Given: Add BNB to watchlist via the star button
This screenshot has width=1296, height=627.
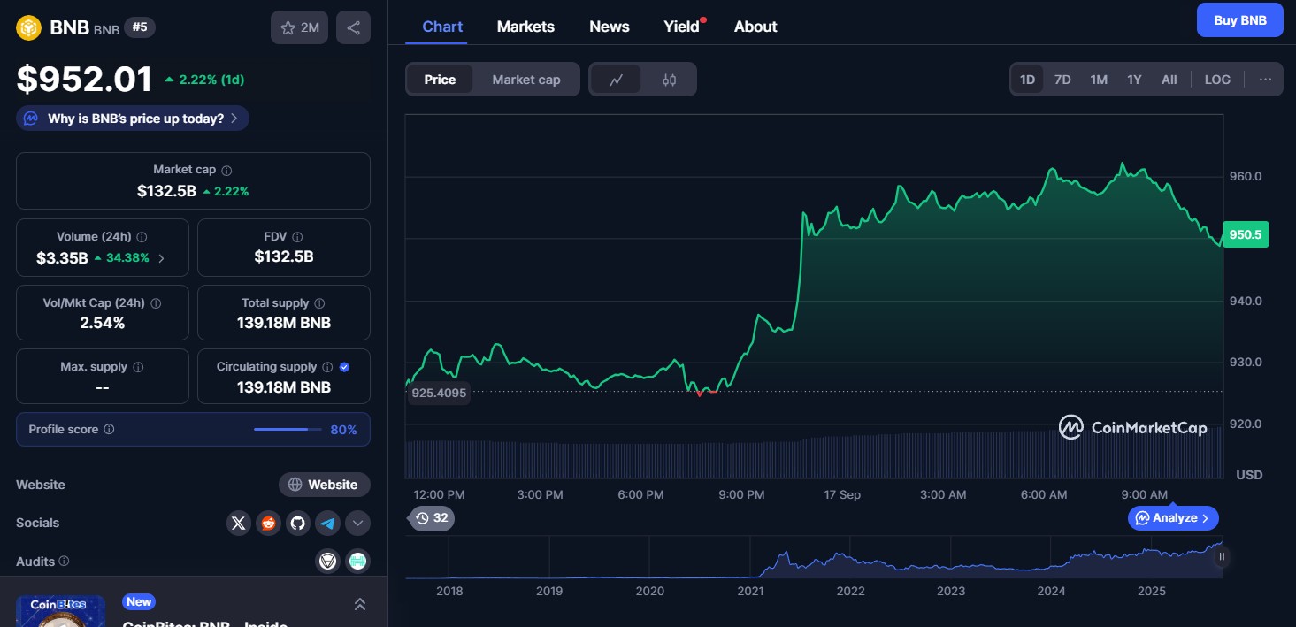Looking at the screenshot, I should pos(299,27).
